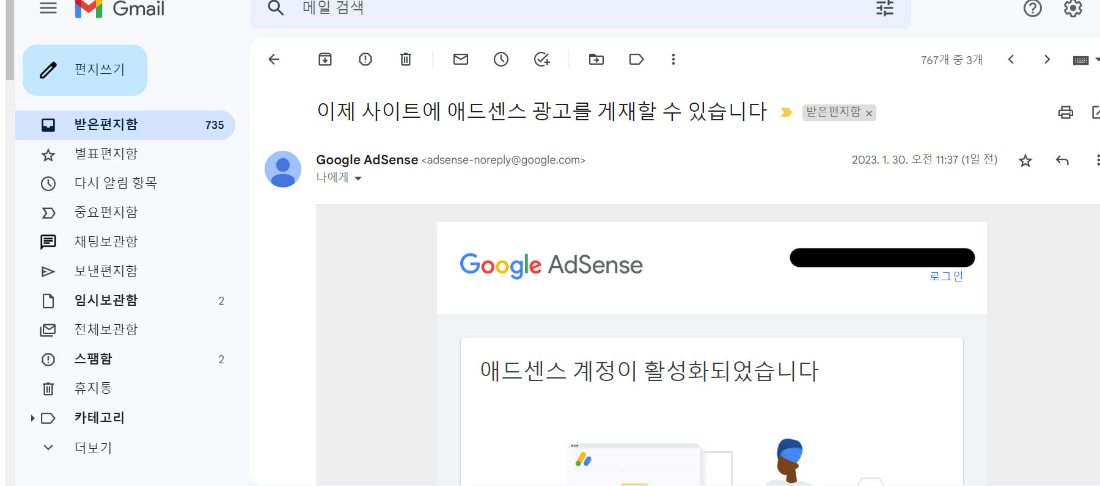Screen dimensions: 1100x486
Task: Click the 767개 중 3개 counter
Action: [x=952, y=60]
